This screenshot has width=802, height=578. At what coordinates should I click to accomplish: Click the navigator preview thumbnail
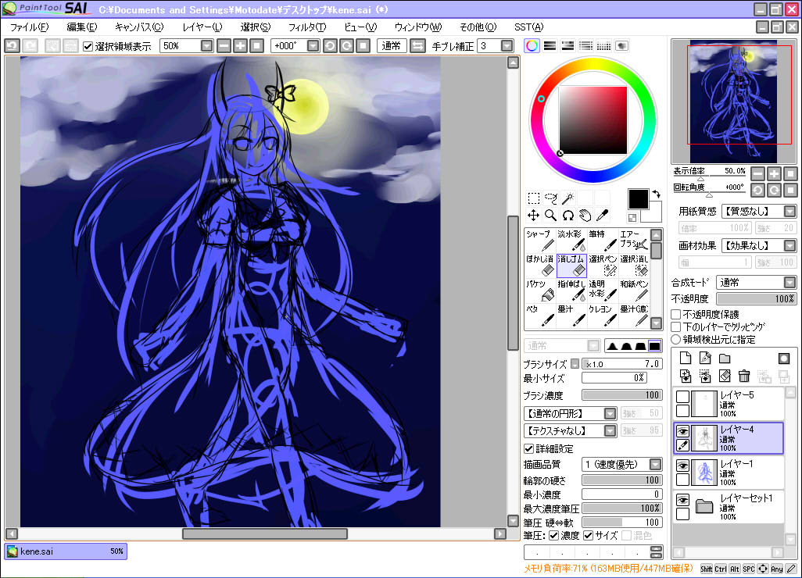tap(733, 102)
